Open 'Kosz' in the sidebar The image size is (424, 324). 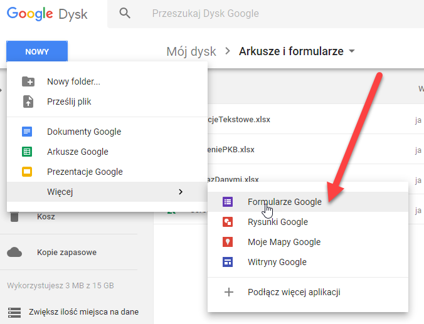46,217
